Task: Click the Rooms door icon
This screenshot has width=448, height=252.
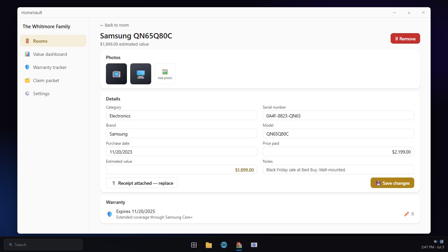Action: [x=27, y=41]
